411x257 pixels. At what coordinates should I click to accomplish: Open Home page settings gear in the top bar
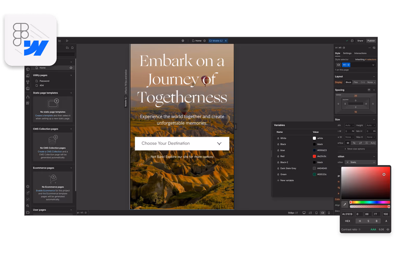pos(205,41)
